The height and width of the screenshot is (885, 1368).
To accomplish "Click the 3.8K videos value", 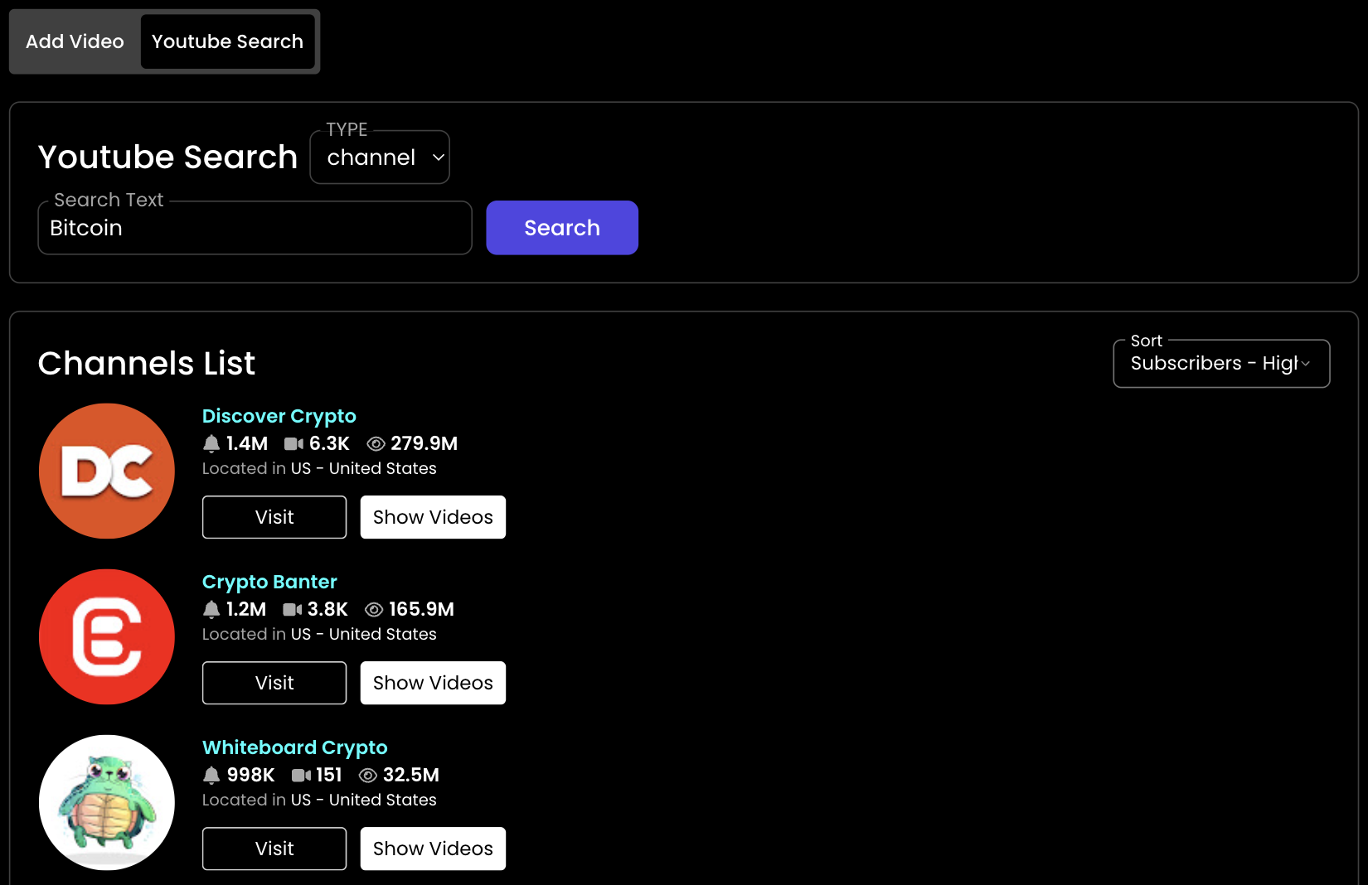I will click(x=327, y=610).
